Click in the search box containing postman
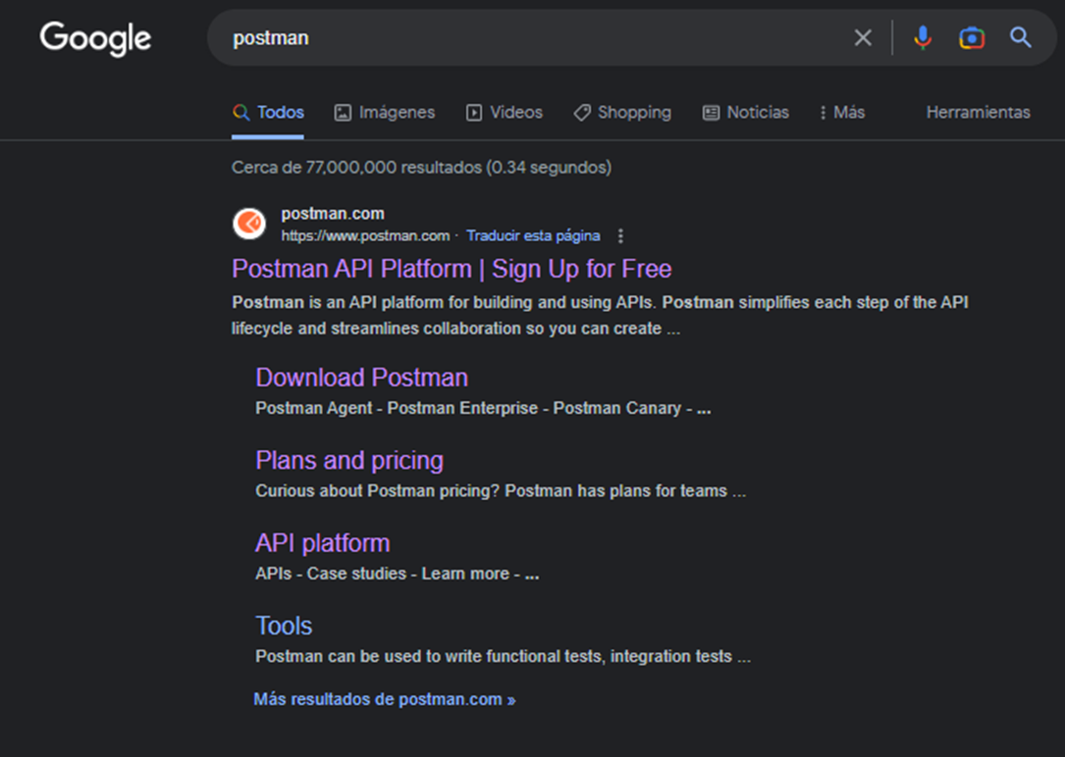1065x757 pixels. (530, 38)
